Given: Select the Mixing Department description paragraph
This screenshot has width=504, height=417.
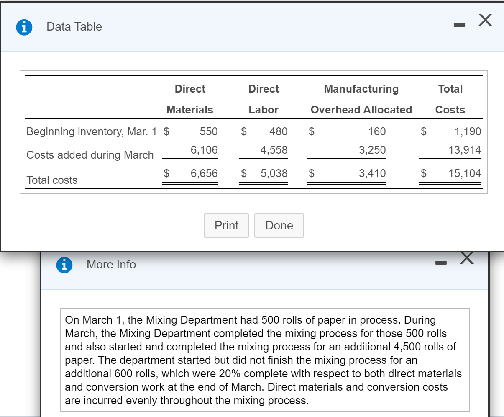Looking at the screenshot, I should 263,360.
